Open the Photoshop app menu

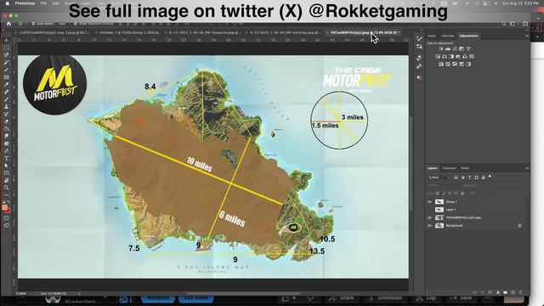pyautogui.click(x=25, y=3)
